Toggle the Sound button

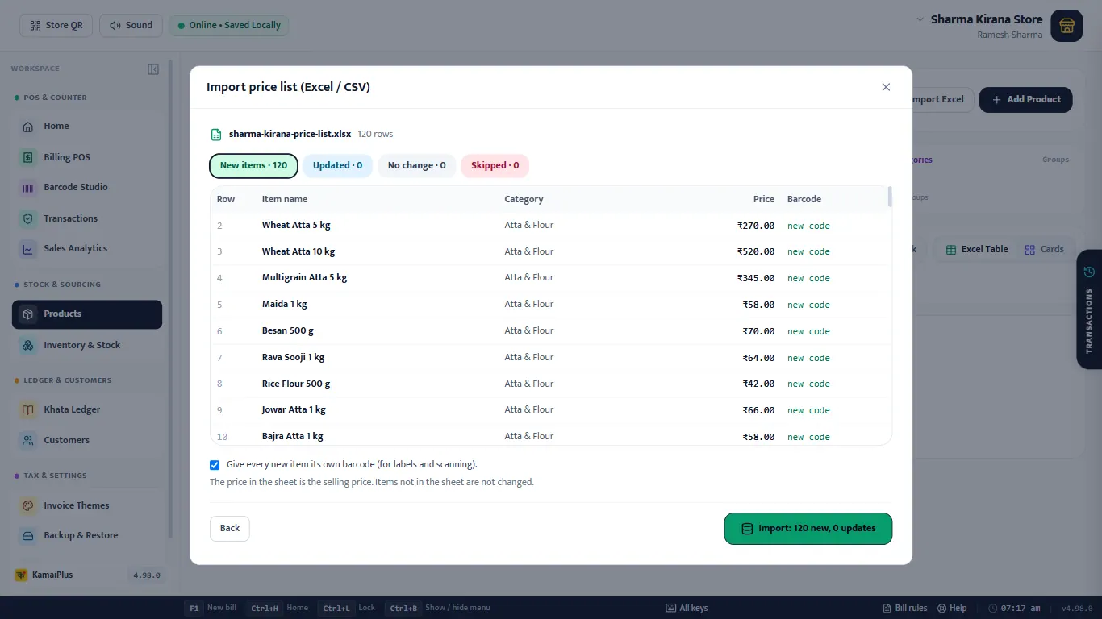point(131,25)
